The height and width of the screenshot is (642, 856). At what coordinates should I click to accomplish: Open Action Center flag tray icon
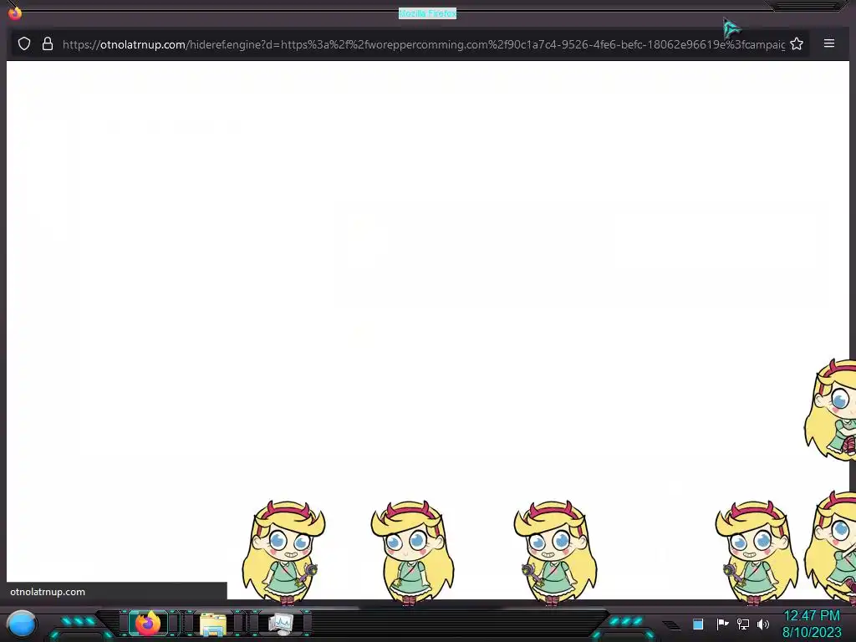(722, 624)
